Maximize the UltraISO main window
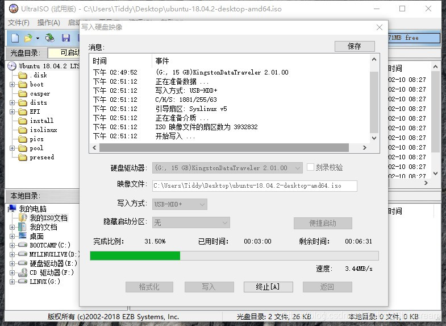 pos(402,9)
